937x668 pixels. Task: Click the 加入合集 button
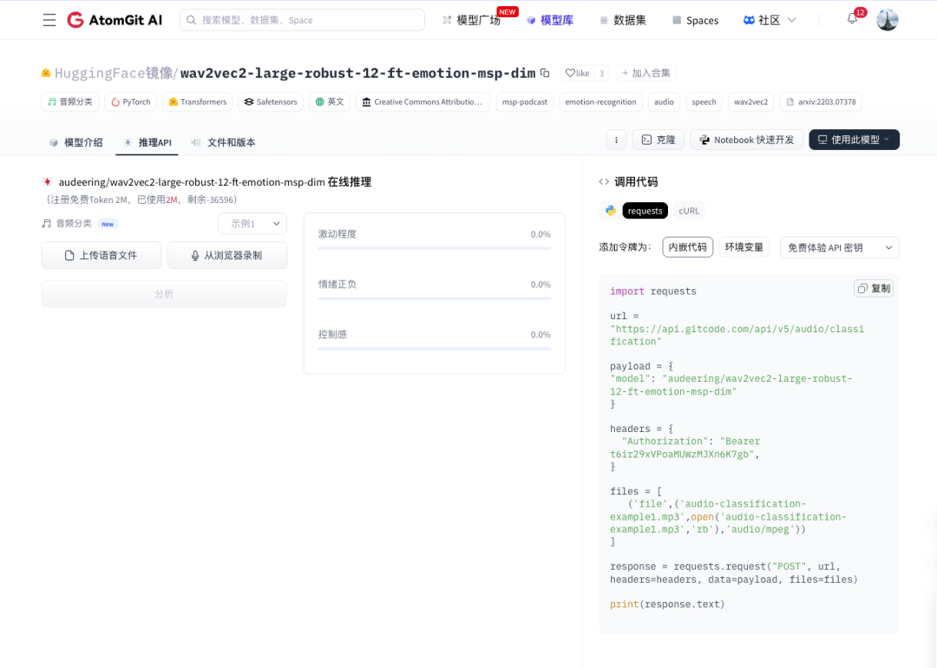point(646,73)
